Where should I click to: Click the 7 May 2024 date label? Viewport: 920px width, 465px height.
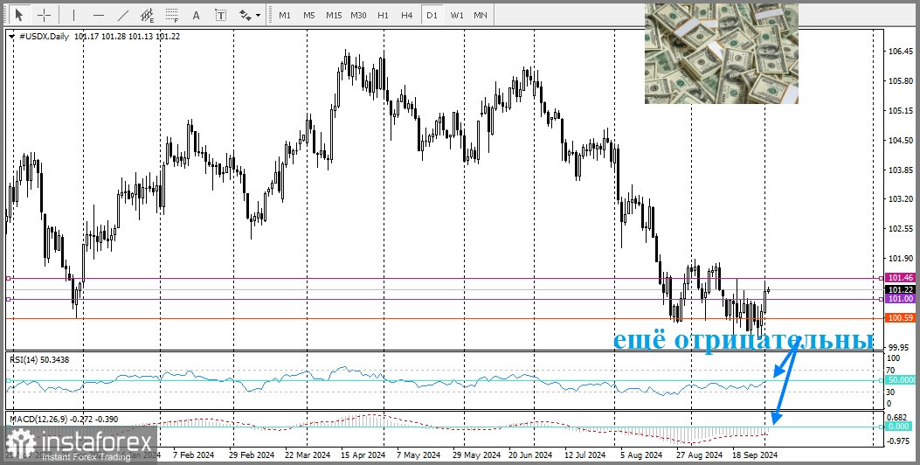pos(418,455)
